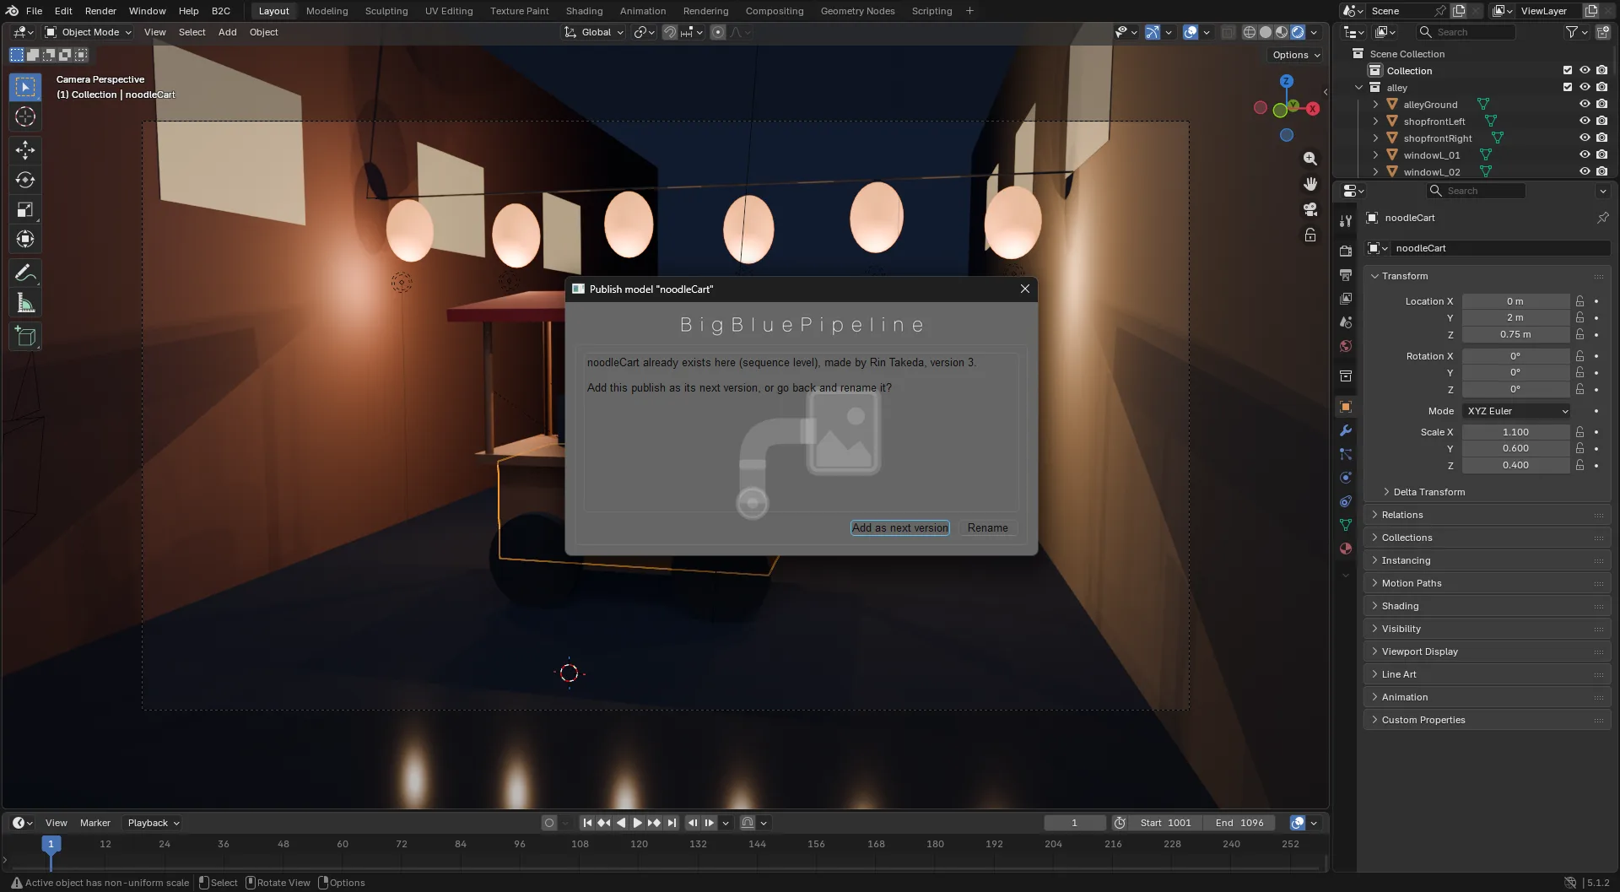Open the Render properties tab icon
Viewport: 1620px width, 892px height.
(x=1346, y=251)
